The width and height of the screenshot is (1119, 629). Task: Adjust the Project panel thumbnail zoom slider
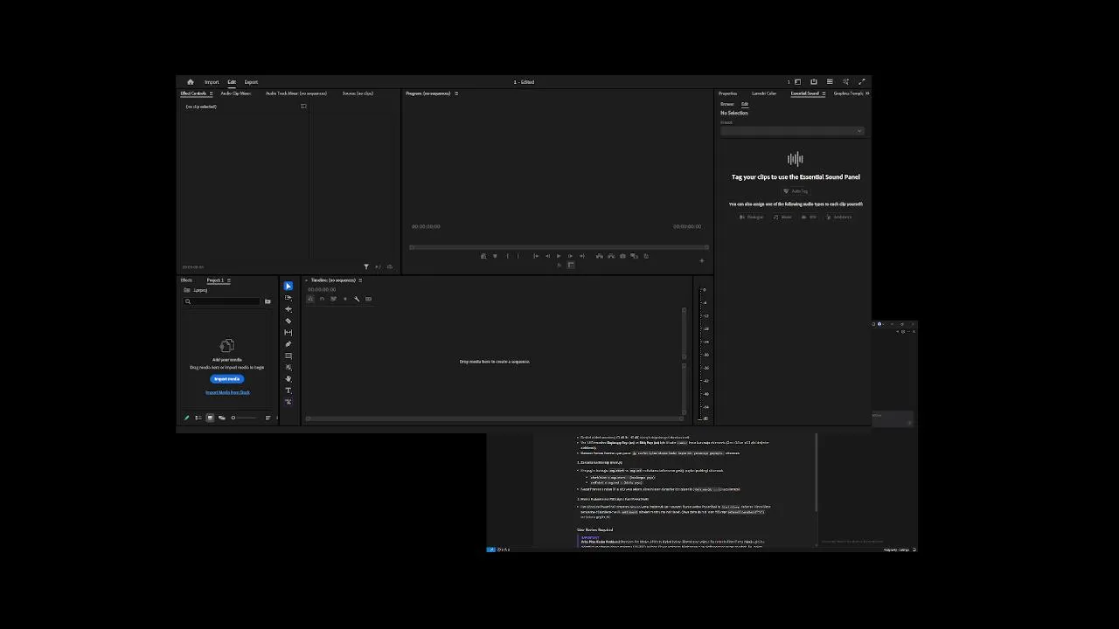click(x=244, y=418)
